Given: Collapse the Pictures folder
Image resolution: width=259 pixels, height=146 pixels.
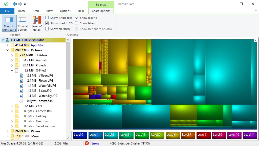Looking at the screenshot, I should [7, 50].
